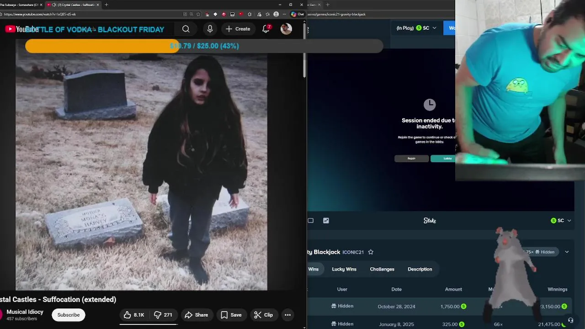Favorite Gravity Blackjack with star icon
The image size is (585, 329).
[371, 252]
